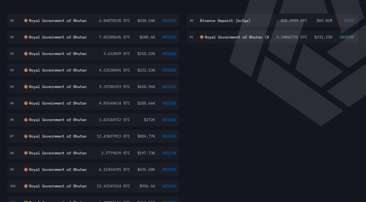Screen dimensions: 366x202
Task: Open Royal Government of Bhutan entity on input #9
Action: 58,170
